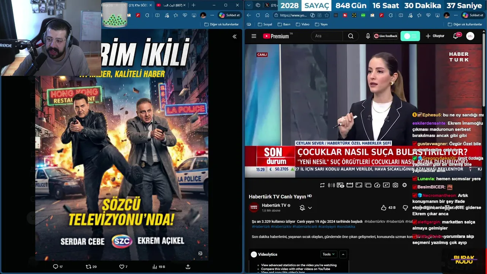Open Yayın bookmarks folder

(x=321, y=24)
